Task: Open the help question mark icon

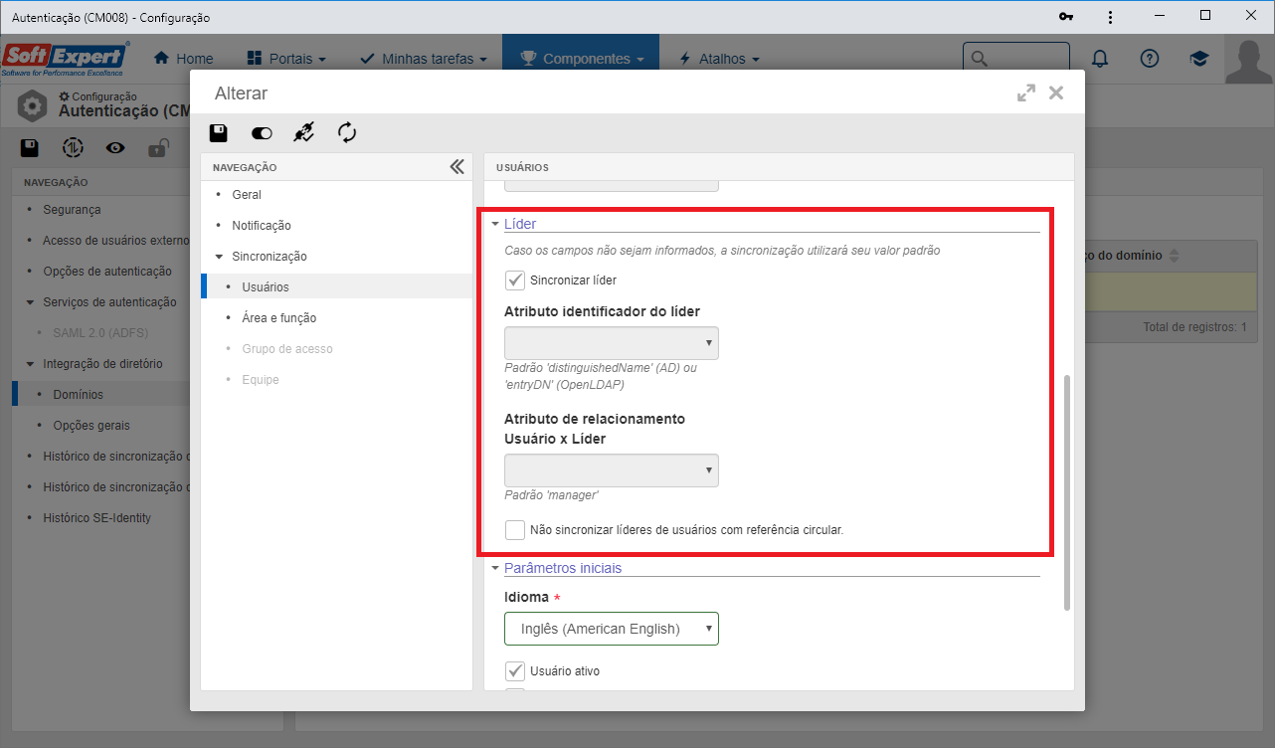Action: [x=1150, y=59]
